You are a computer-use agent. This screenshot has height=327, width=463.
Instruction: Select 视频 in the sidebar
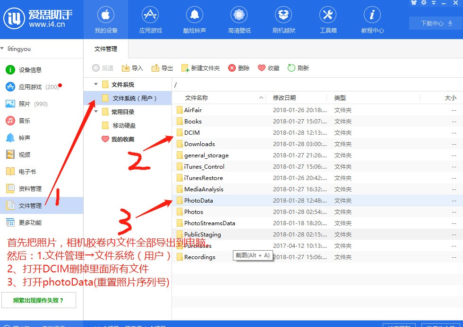[x=42, y=155]
